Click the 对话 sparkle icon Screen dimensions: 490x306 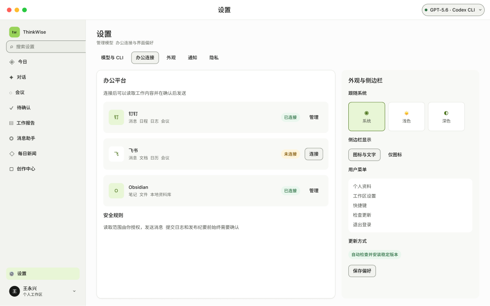click(x=11, y=77)
